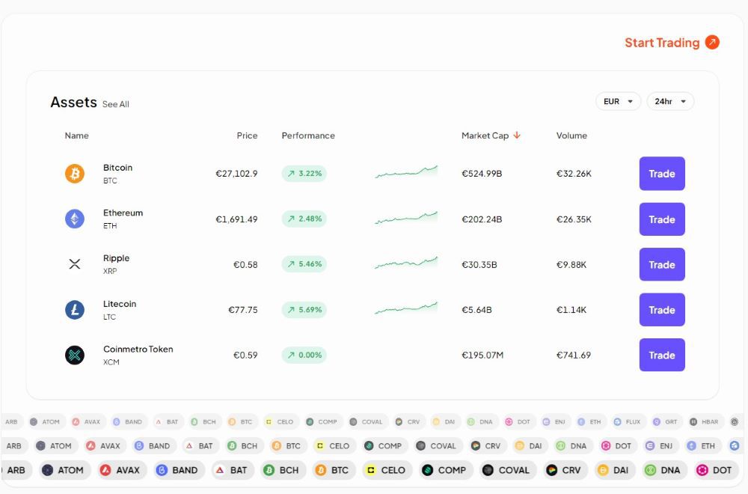Click the Assets section heading
This screenshot has width=748, height=494.
[x=73, y=102]
